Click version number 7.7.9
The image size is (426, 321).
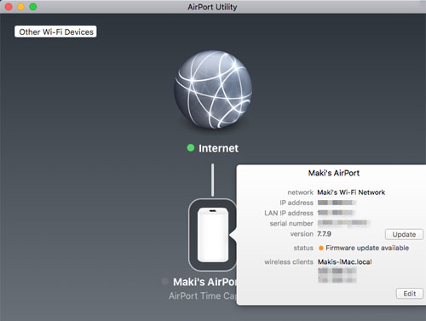click(x=324, y=234)
